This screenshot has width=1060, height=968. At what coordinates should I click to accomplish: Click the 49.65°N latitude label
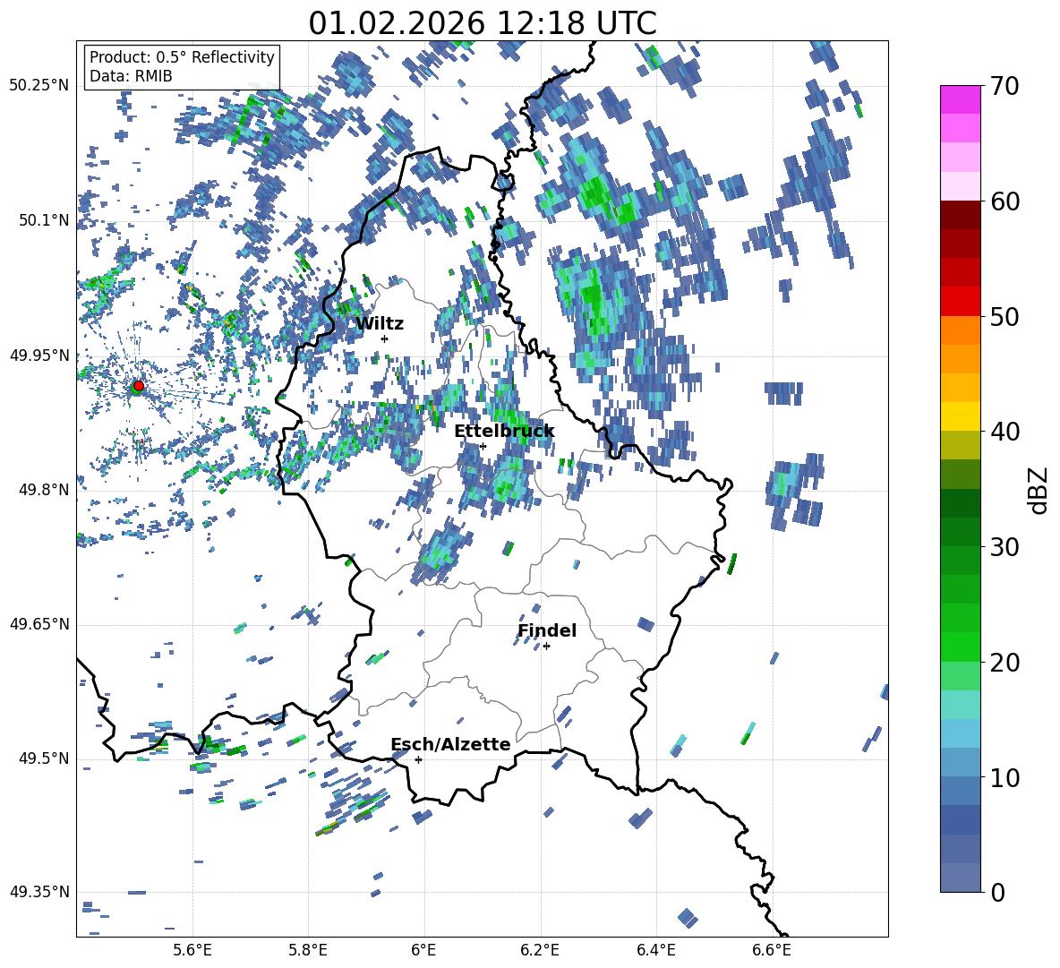39,624
